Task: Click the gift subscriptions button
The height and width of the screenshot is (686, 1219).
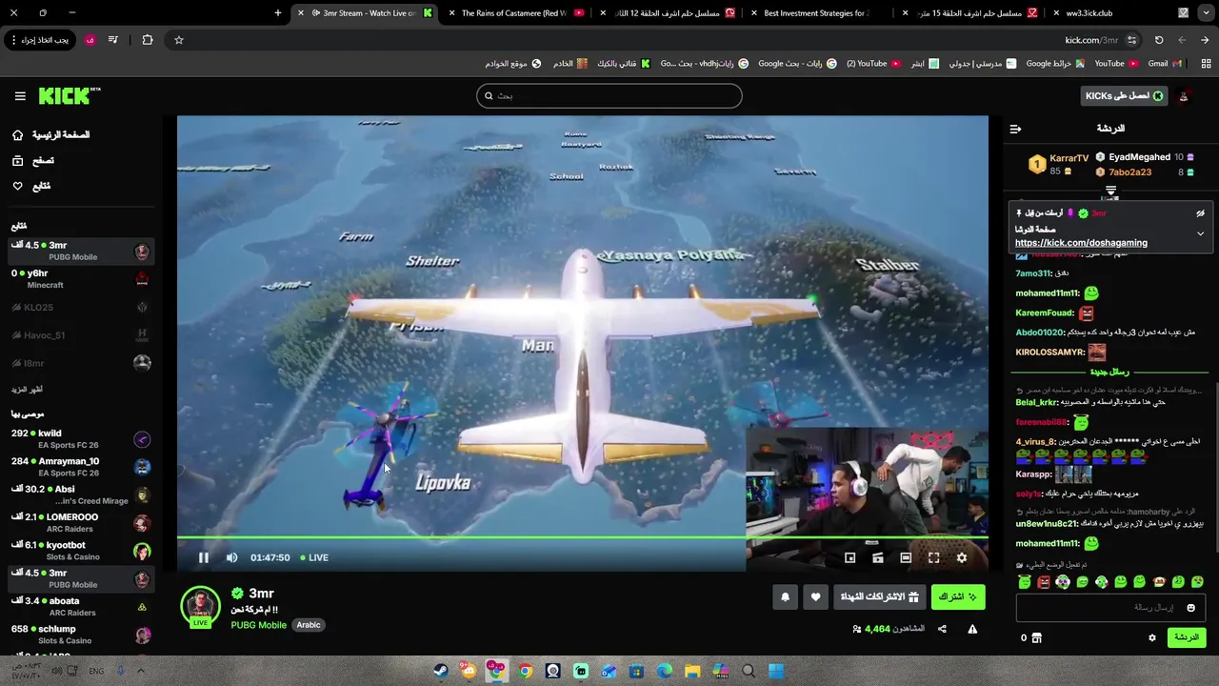Action: point(879,597)
